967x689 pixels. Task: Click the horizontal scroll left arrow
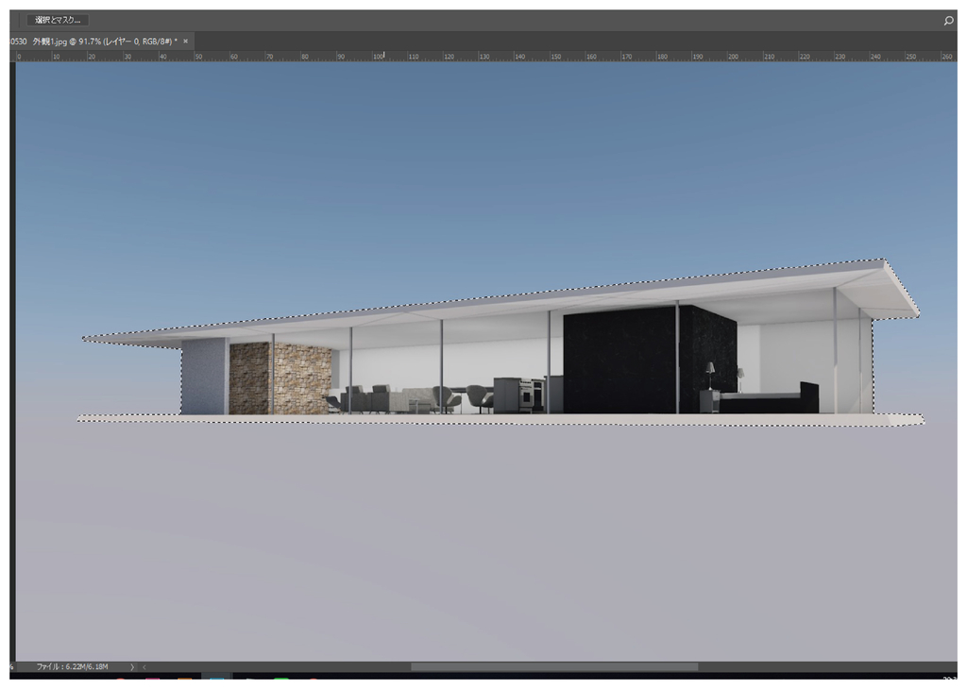(144, 666)
